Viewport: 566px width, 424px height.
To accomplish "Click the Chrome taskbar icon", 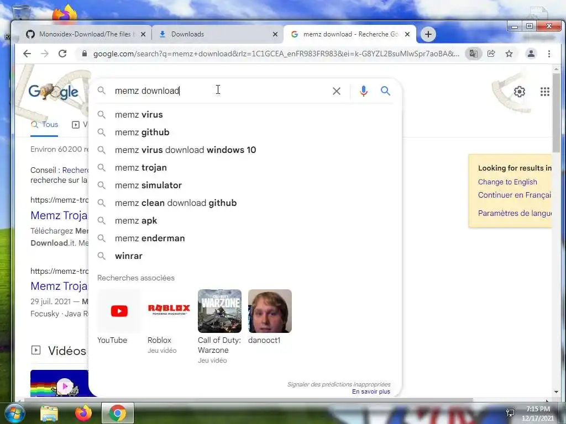I will [118, 413].
